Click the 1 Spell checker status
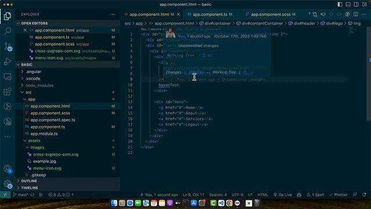Image resolution: width=371 pixels, height=209 pixels. pos(315,195)
